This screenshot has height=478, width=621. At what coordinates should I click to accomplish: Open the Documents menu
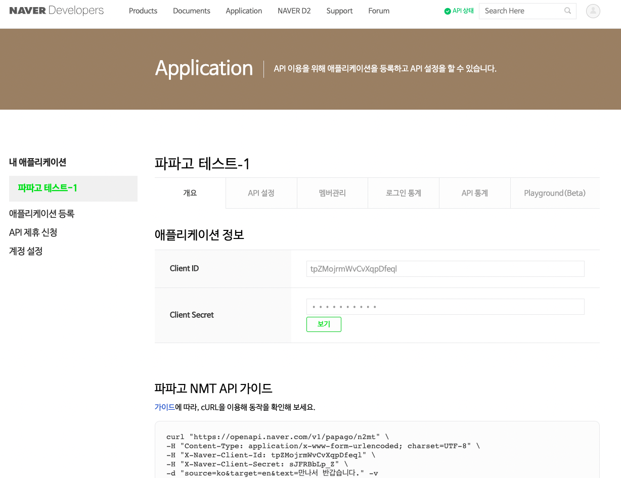point(192,11)
